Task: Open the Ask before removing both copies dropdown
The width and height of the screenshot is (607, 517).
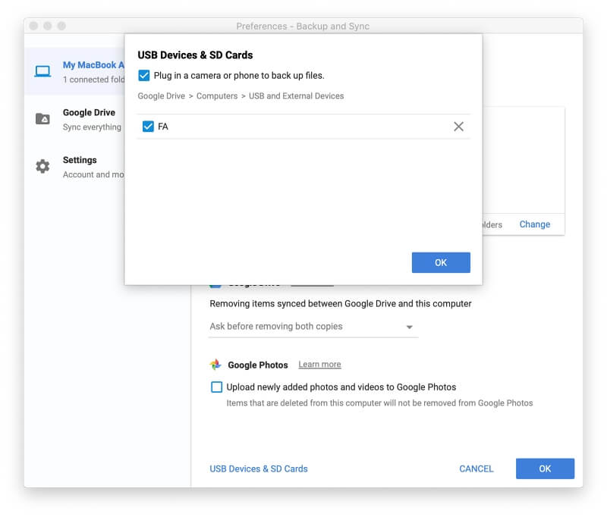Action: 313,327
